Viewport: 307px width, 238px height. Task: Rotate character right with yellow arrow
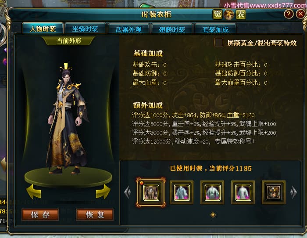coord(103,191)
